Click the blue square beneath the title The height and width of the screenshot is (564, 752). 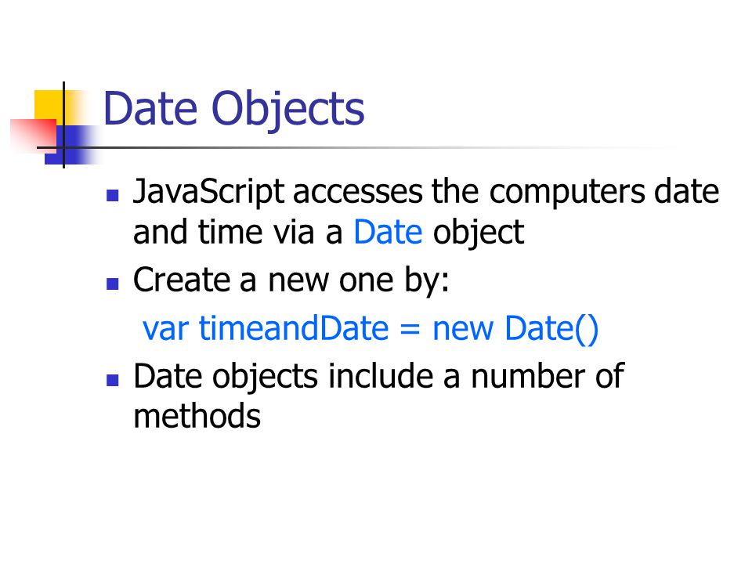70,145
